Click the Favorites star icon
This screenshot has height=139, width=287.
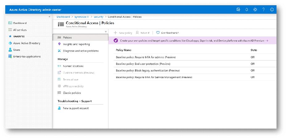click(x=10, y=37)
